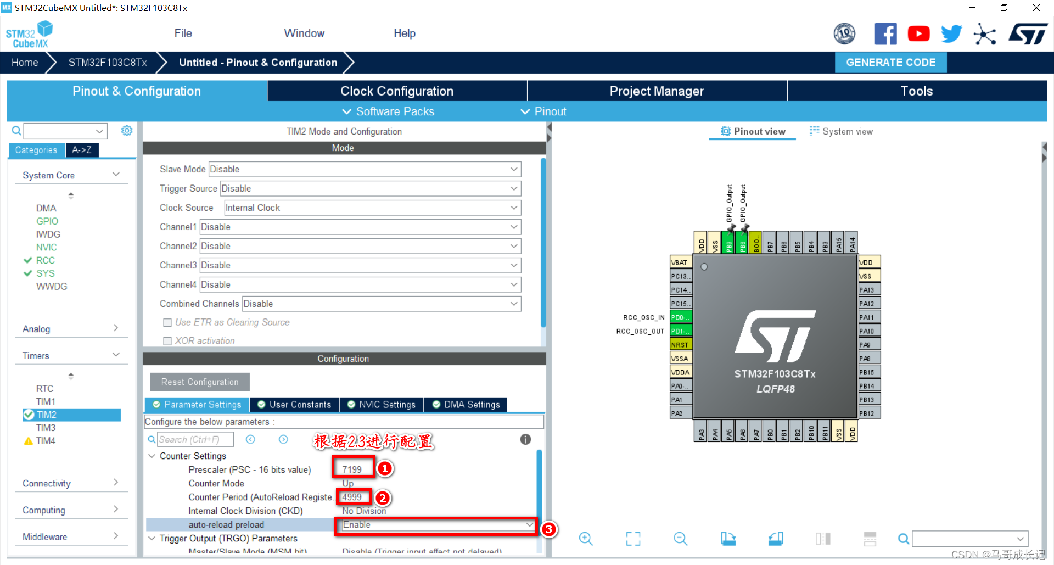1054x565 pixels.
Task: Switch to Project Manager tab
Action: click(657, 91)
